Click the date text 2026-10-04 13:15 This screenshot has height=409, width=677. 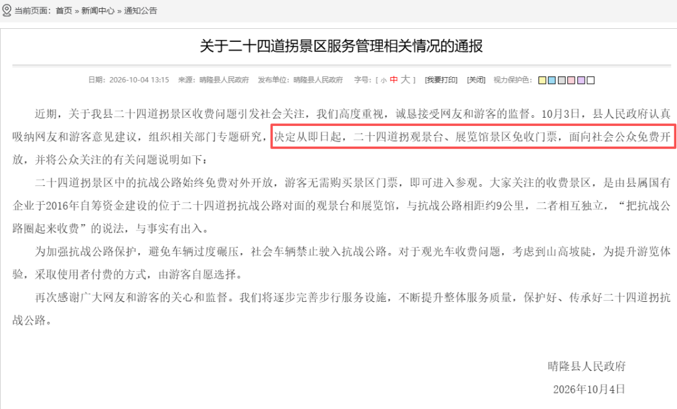[139, 80]
